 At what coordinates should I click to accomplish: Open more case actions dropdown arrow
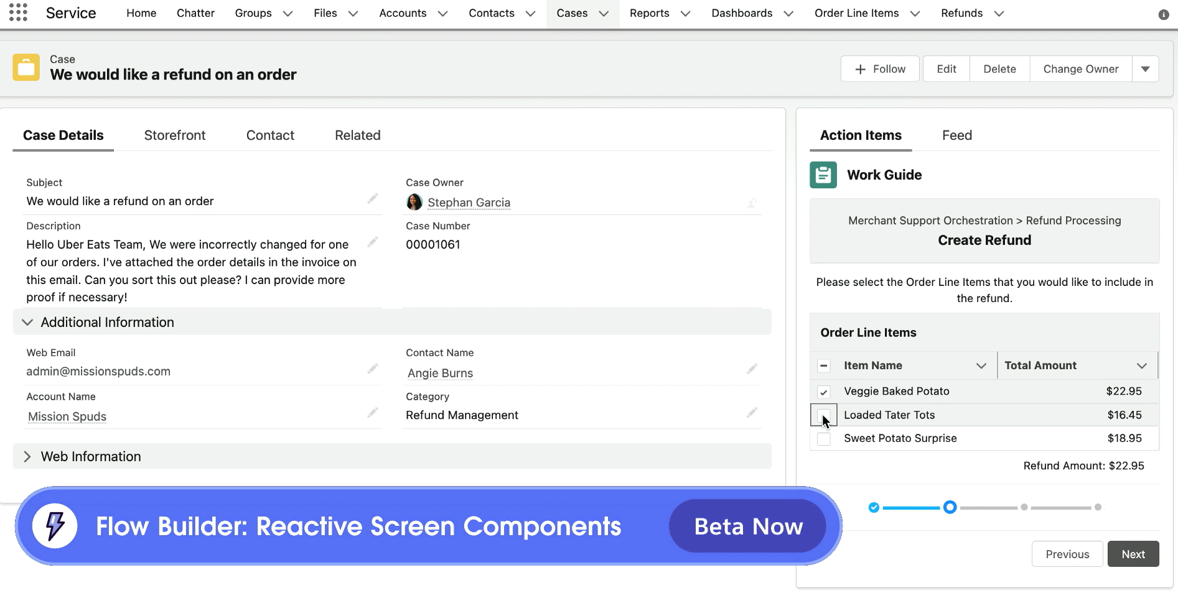tap(1145, 69)
